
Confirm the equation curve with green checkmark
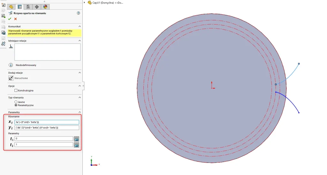pyautogui.click(x=10, y=19)
